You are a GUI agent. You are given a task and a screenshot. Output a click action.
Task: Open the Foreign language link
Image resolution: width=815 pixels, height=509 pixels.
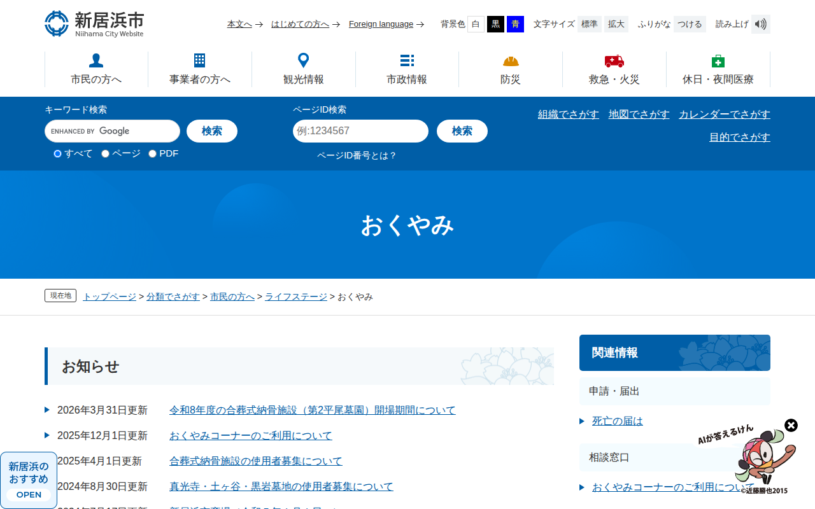[x=381, y=24]
